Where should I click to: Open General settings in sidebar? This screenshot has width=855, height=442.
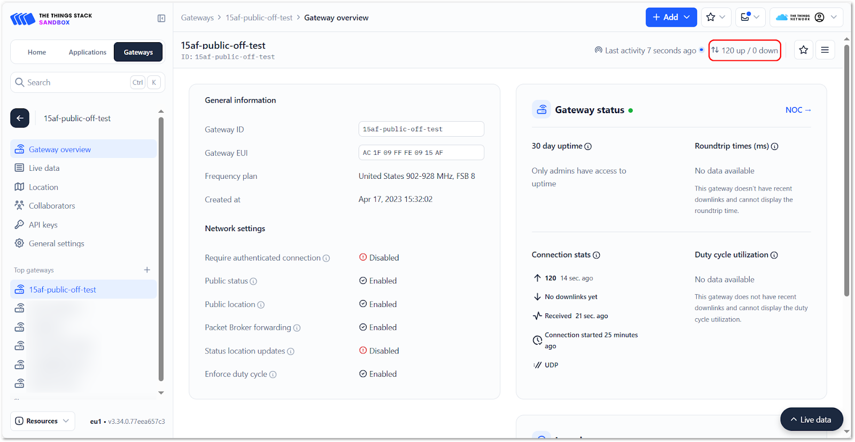pyautogui.click(x=56, y=243)
